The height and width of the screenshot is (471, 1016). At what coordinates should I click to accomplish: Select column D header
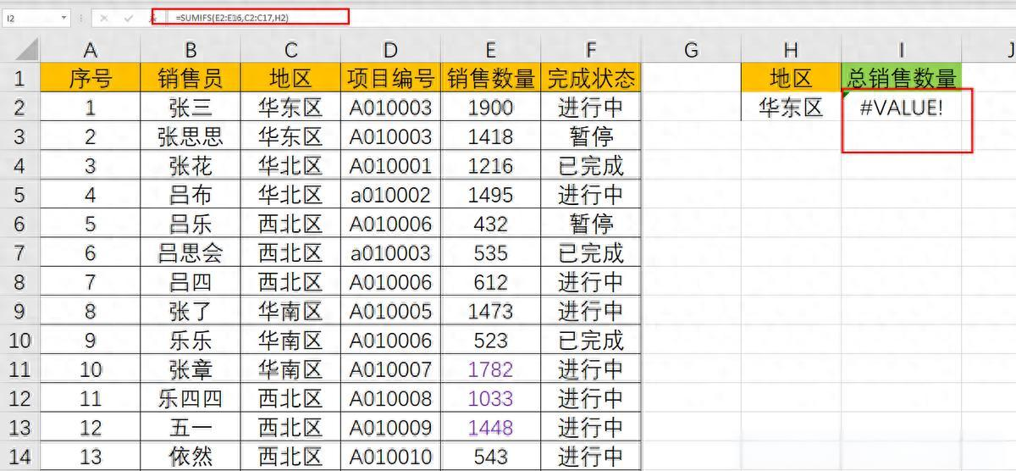click(390, 50)
